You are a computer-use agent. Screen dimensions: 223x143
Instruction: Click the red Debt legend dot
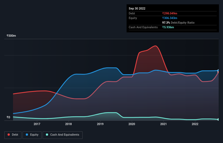click(x=9, y=135)
